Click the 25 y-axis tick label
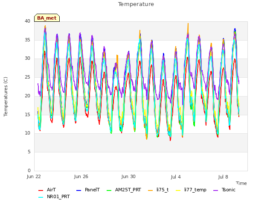 tap(27, 77)
